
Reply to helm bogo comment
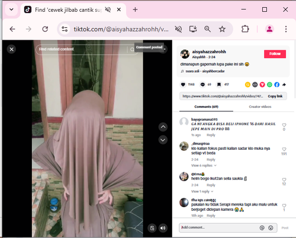point(211,185)
